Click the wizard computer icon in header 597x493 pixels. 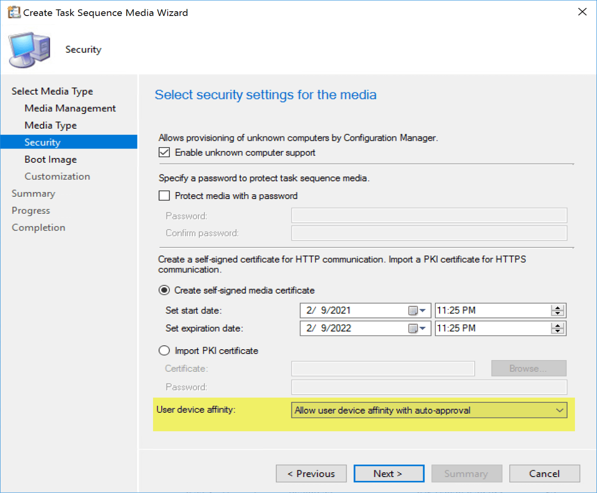(29, 50)
